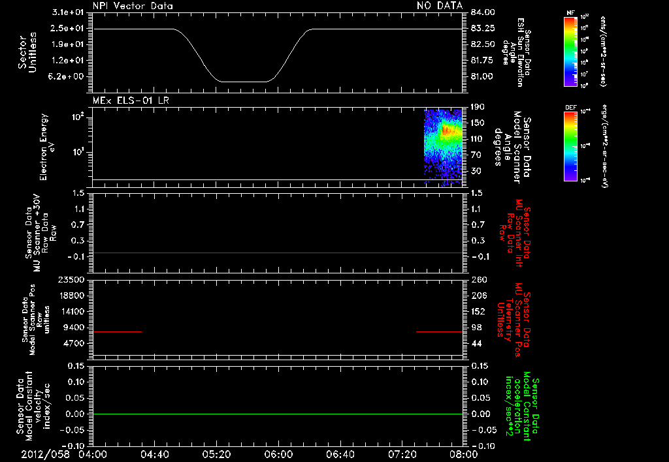Click the DEF energy flux color bar

point(570,146)
